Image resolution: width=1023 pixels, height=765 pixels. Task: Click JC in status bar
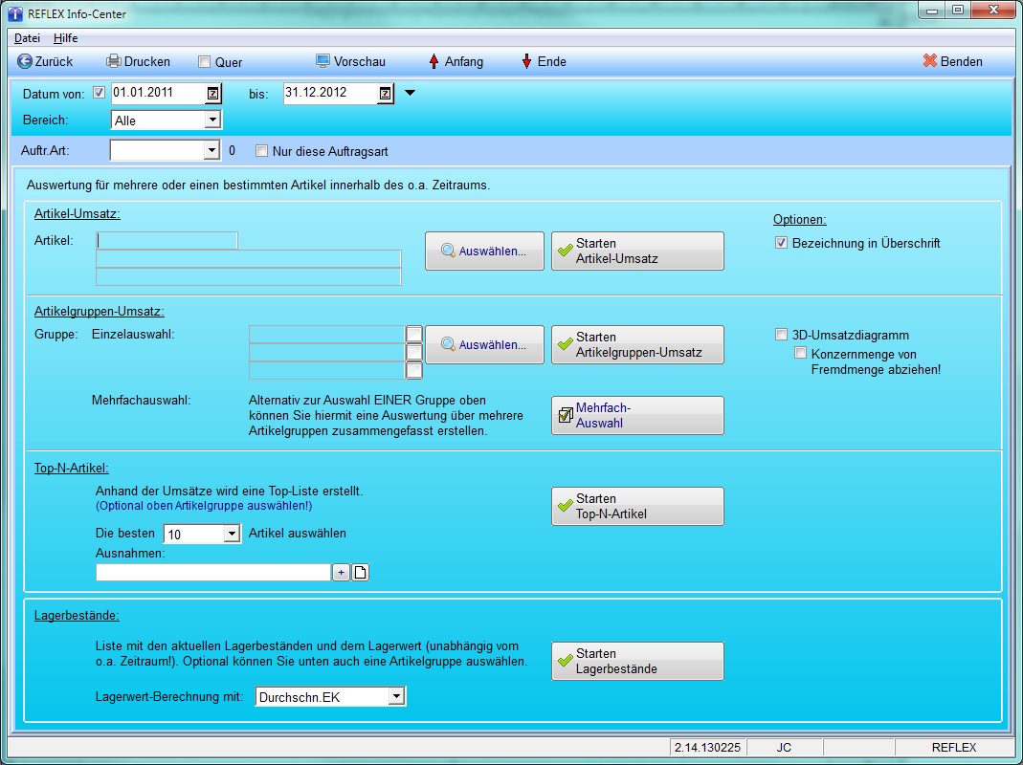click(784, 748)
